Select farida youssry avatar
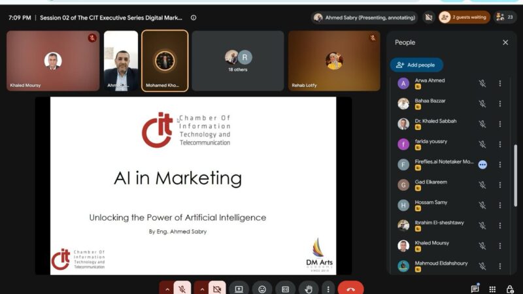 coord(403,144)
